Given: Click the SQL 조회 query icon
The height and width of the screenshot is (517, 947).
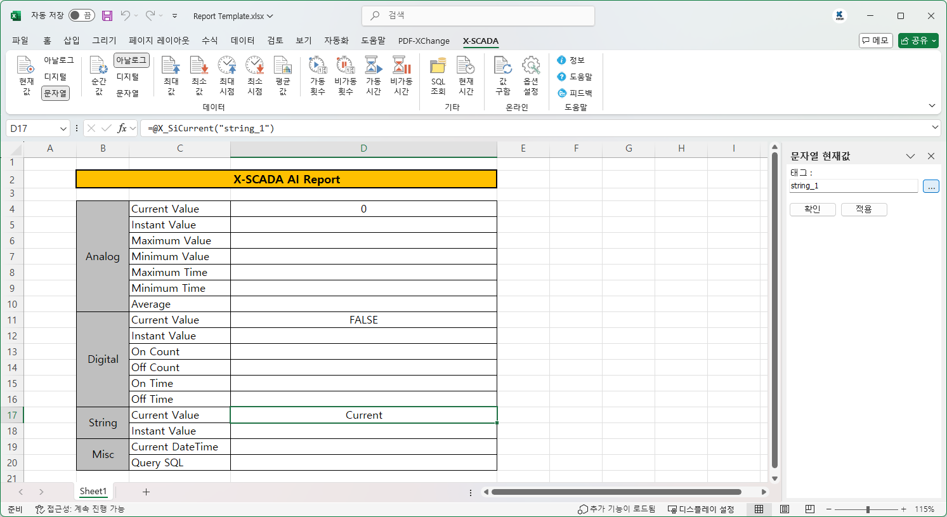Looking at the screenshot, I should point(438,75).
